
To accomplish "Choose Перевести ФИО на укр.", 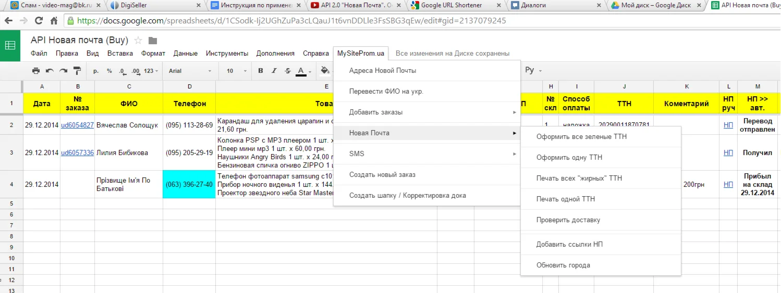I will (426, 92).
